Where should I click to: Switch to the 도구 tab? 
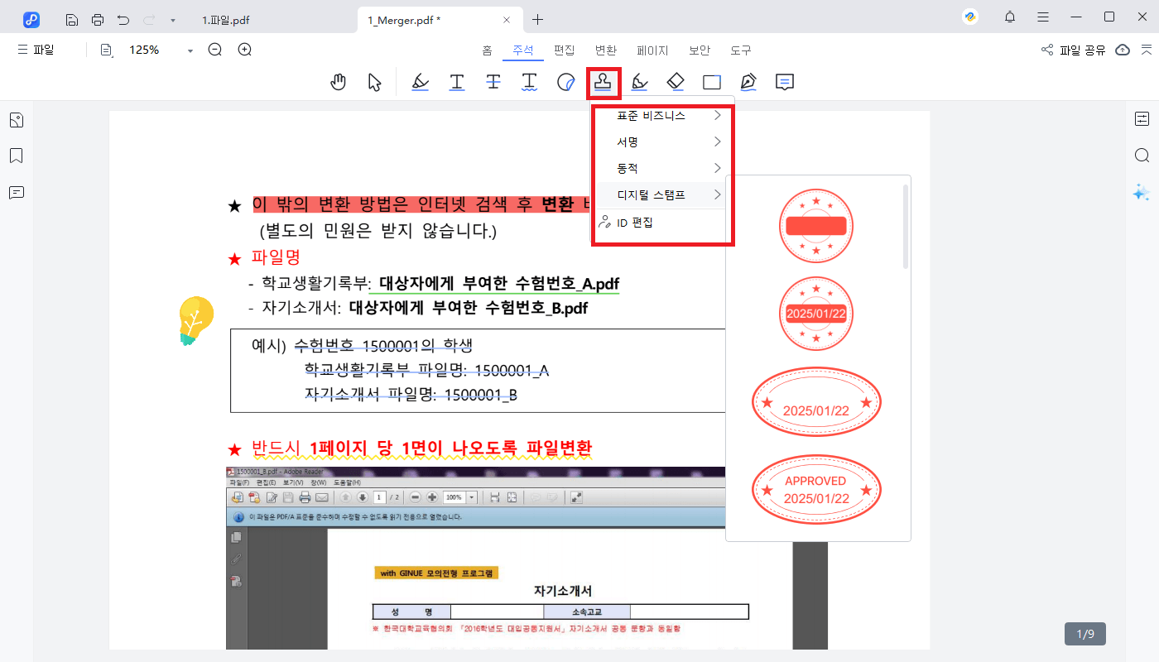tap(741, 50)
